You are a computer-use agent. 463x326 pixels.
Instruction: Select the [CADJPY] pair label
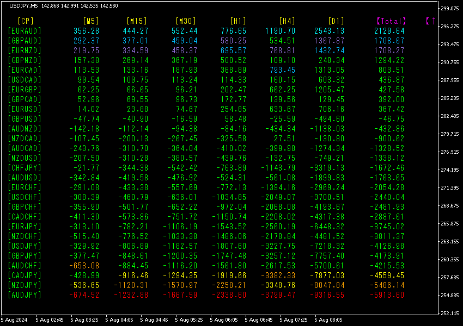click(25, 275)
